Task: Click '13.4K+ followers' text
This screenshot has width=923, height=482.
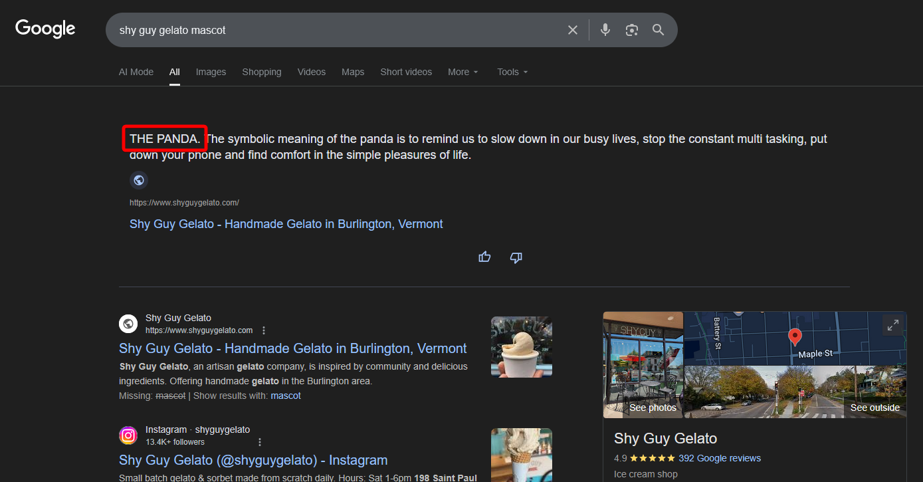Action: pos(175,442)
